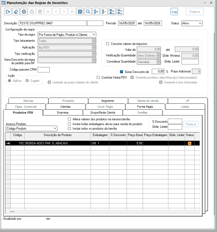Viewport: 217px width, 232px height.
Task: Switch to the Clientes tab
Action: [x=65, y=107]
